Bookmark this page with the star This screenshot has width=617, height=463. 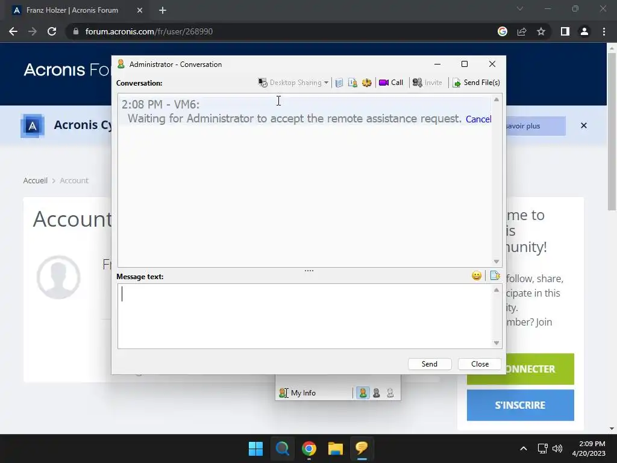pos(541,31)
